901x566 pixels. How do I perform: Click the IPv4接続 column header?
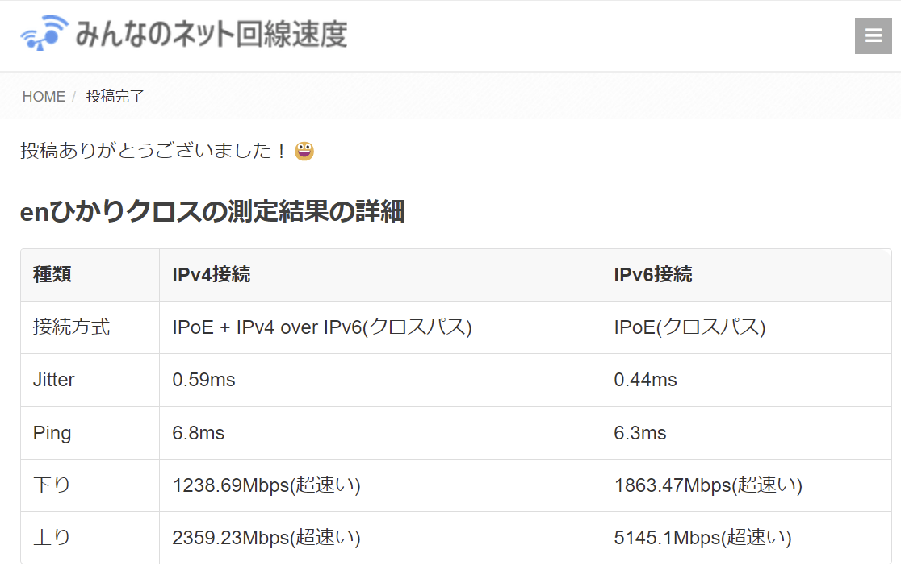tap(212, 275)
